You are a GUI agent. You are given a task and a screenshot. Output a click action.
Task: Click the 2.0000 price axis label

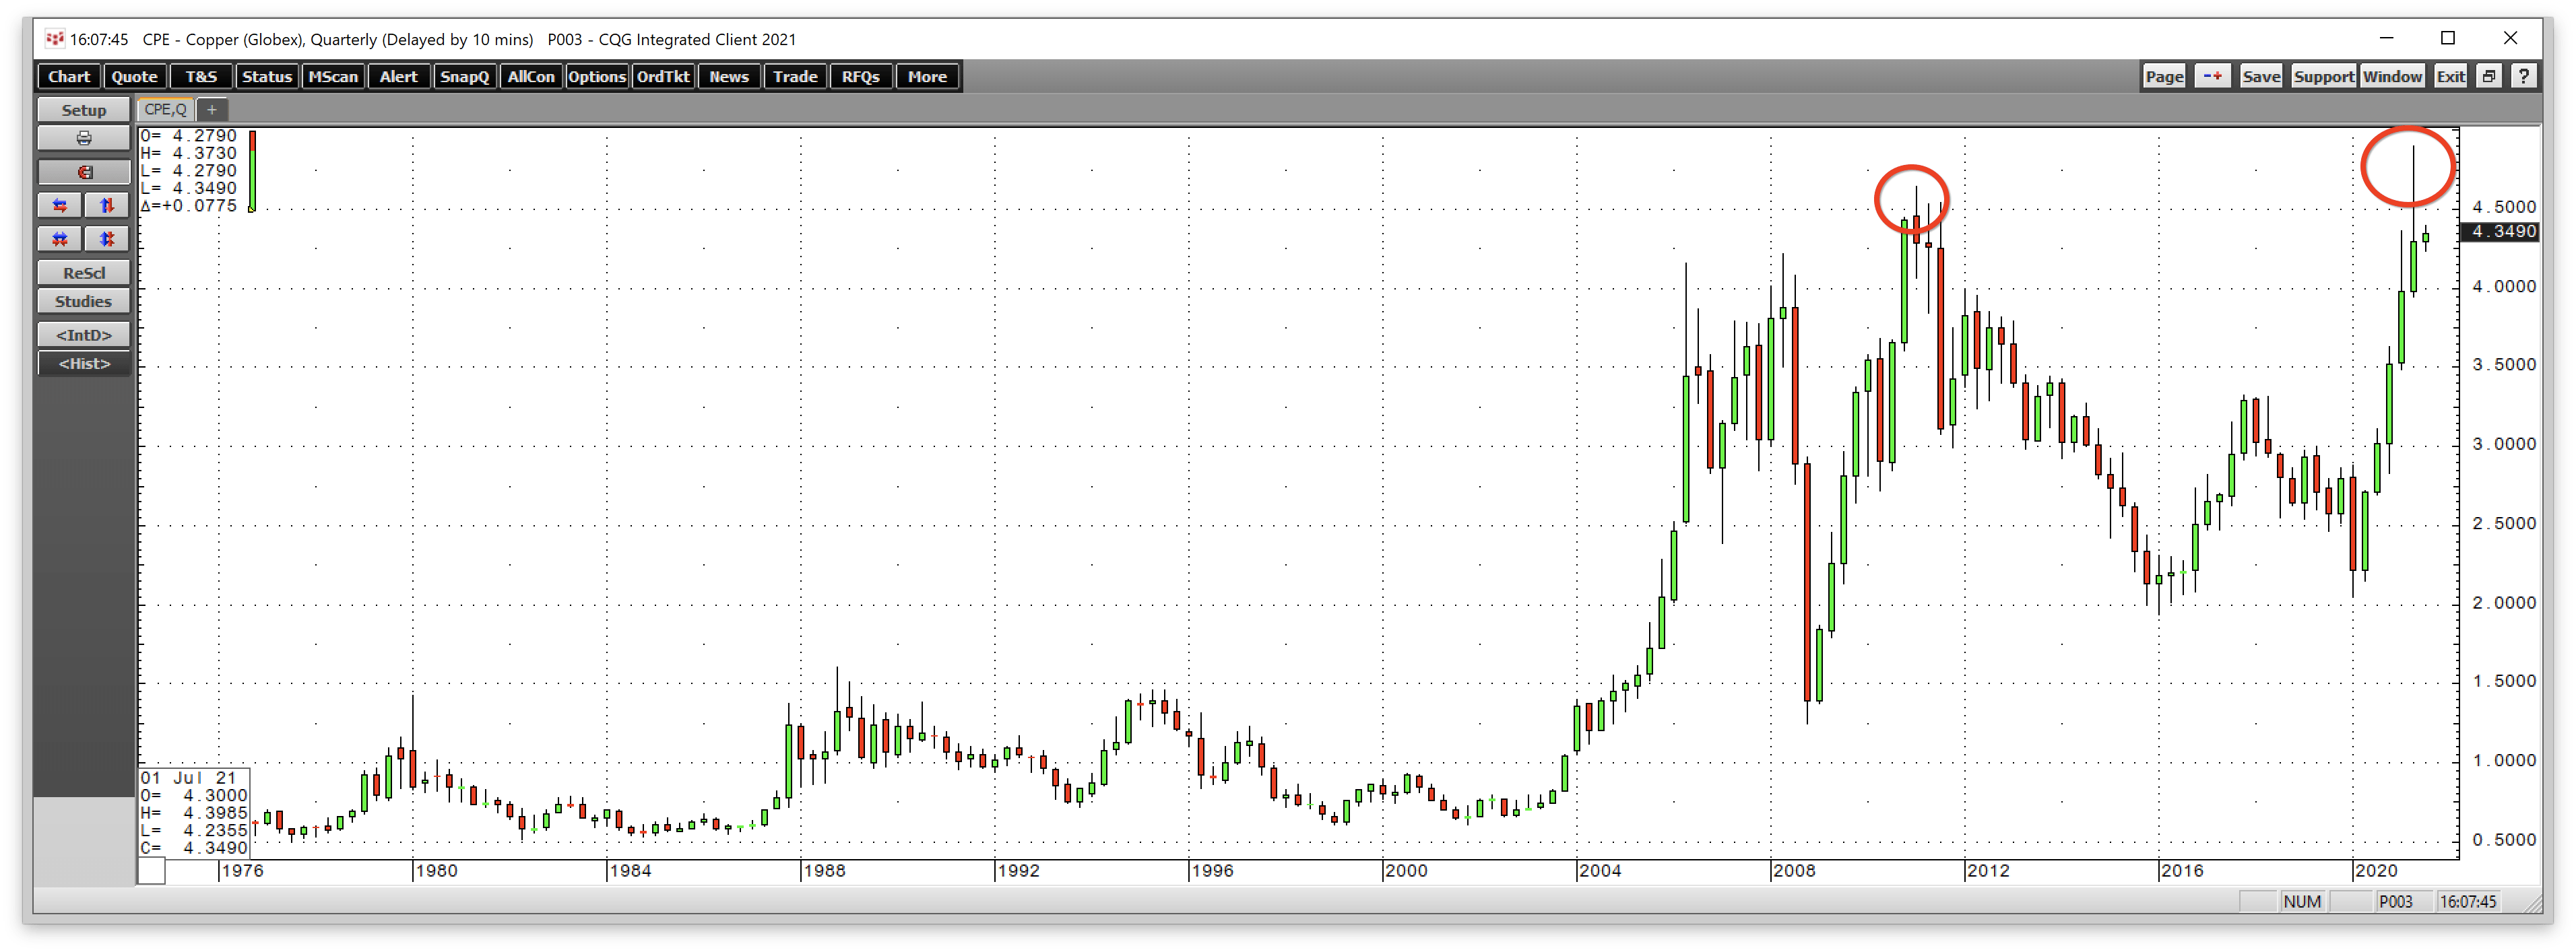(2503, 603)
